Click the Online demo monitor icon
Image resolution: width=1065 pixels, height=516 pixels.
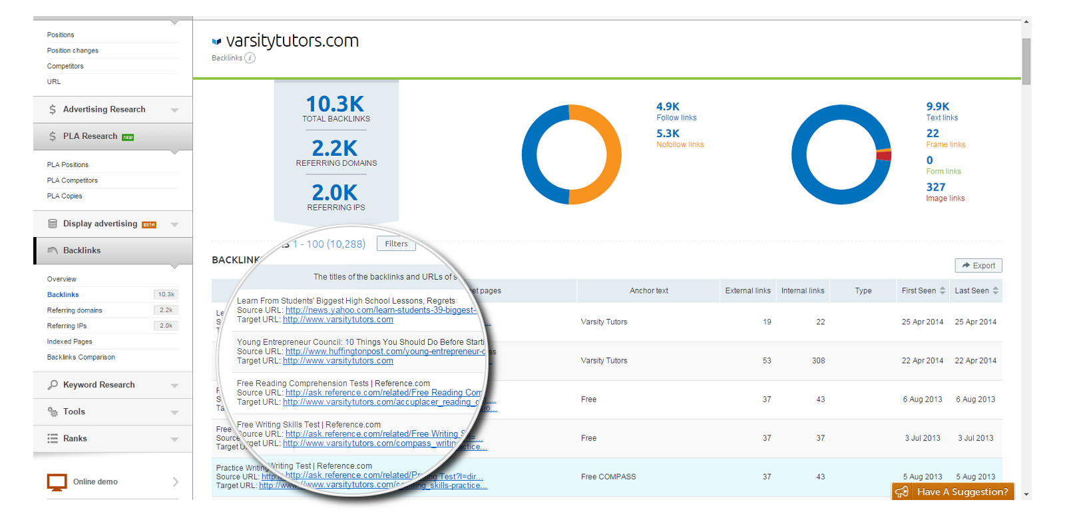(x=57, y=482)
